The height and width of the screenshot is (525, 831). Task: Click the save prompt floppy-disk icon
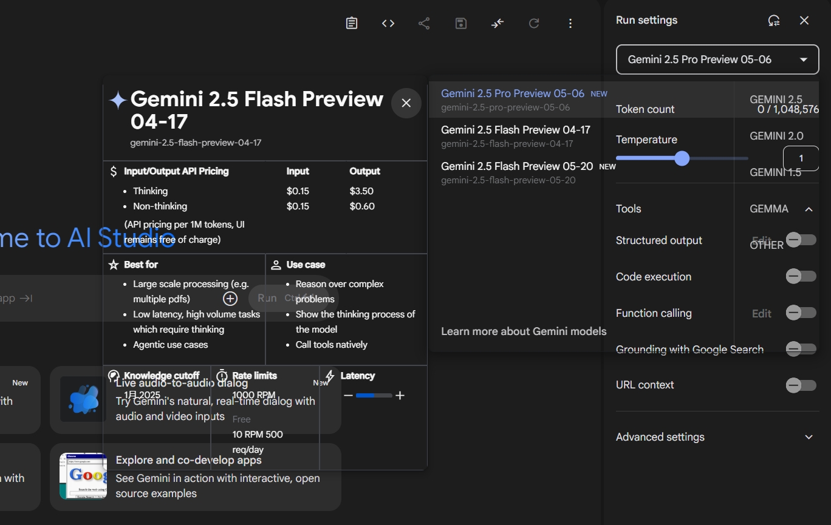click(x=461, y=23)
